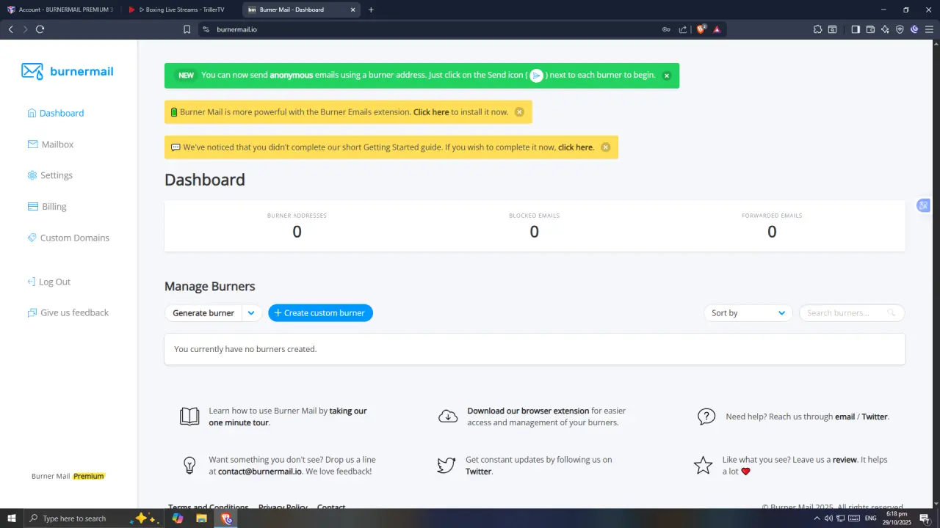The width and height of the screenshot is (940, 528).
Task: Open the browser hamburger menu
Action: [929, 29]
